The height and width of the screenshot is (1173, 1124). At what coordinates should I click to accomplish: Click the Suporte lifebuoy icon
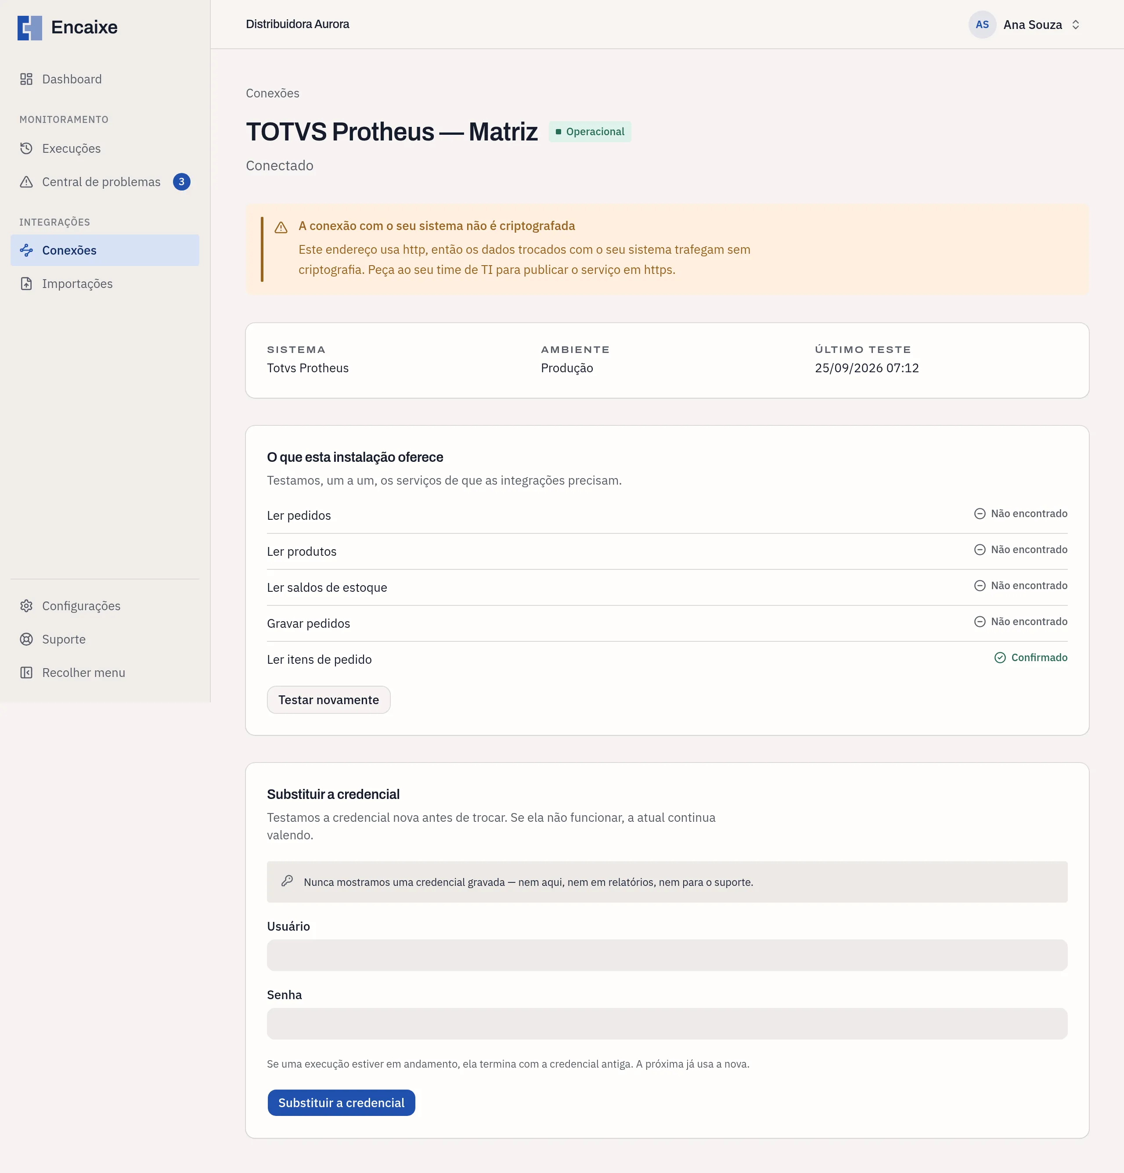click(x=26, y=639)
